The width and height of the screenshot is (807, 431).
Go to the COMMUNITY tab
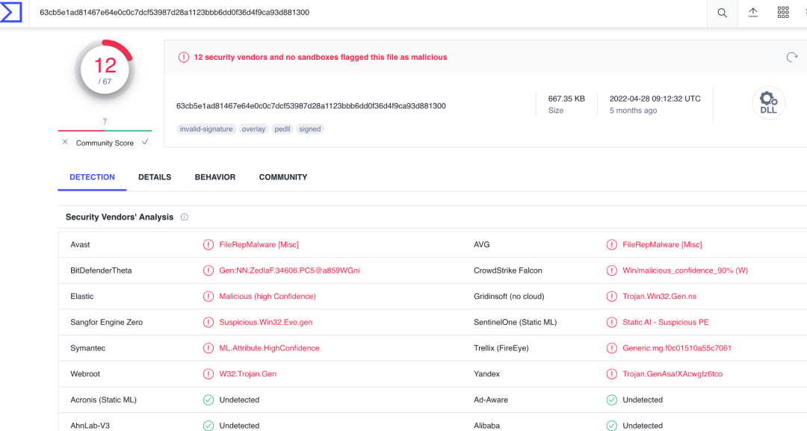(283, 177)
